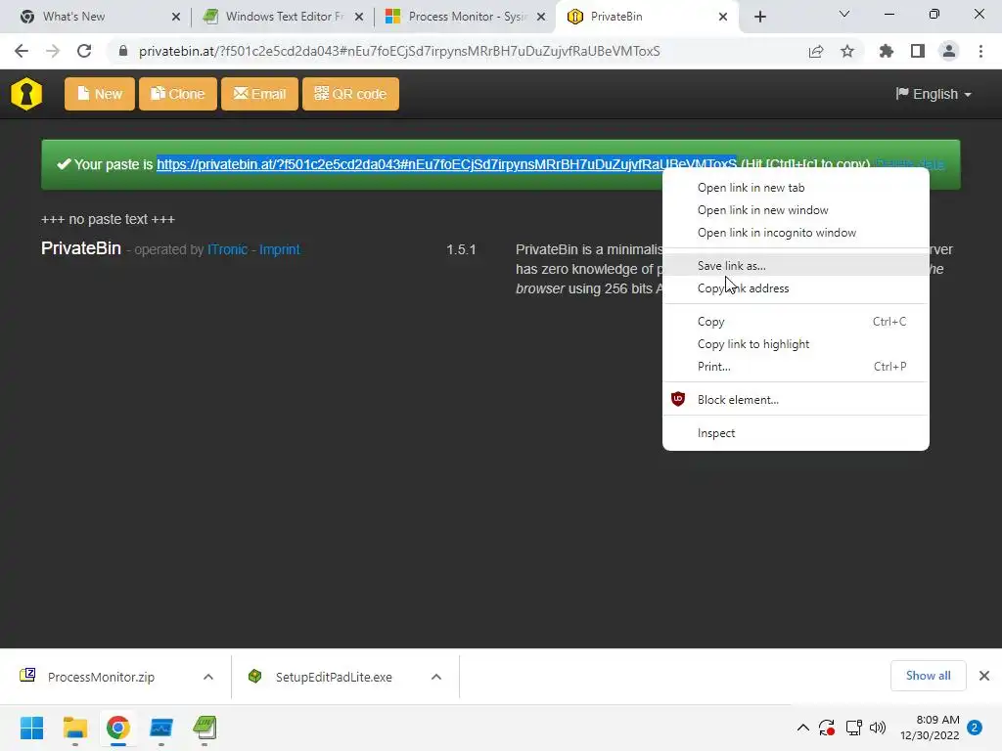Open network status tray icon
Screen dimensions: 1002x751
click(x=853, y=728)
